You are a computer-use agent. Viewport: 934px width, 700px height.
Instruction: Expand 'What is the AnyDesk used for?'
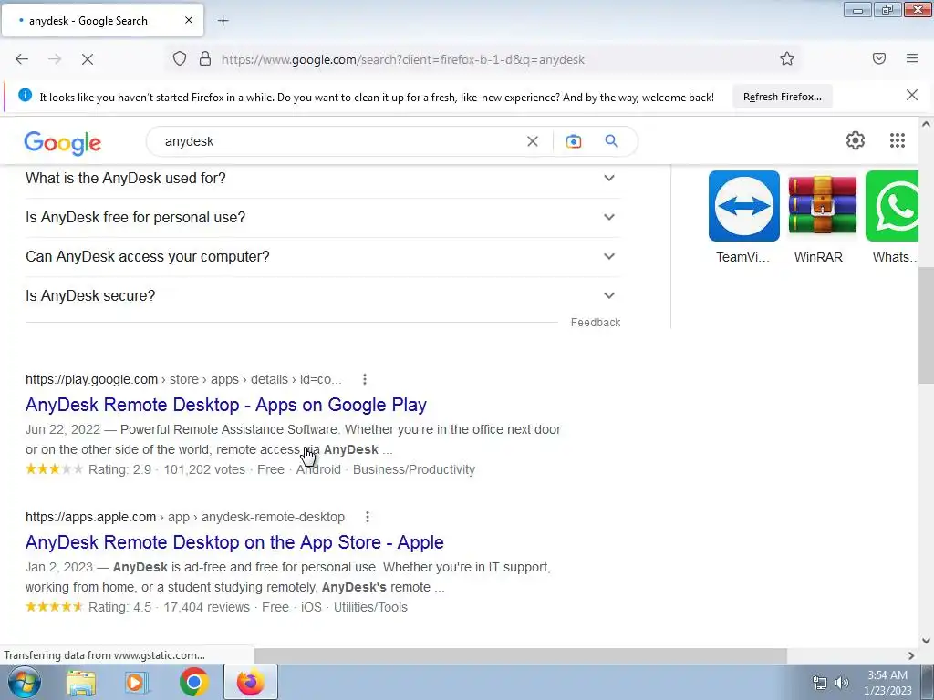pos(323,178)
